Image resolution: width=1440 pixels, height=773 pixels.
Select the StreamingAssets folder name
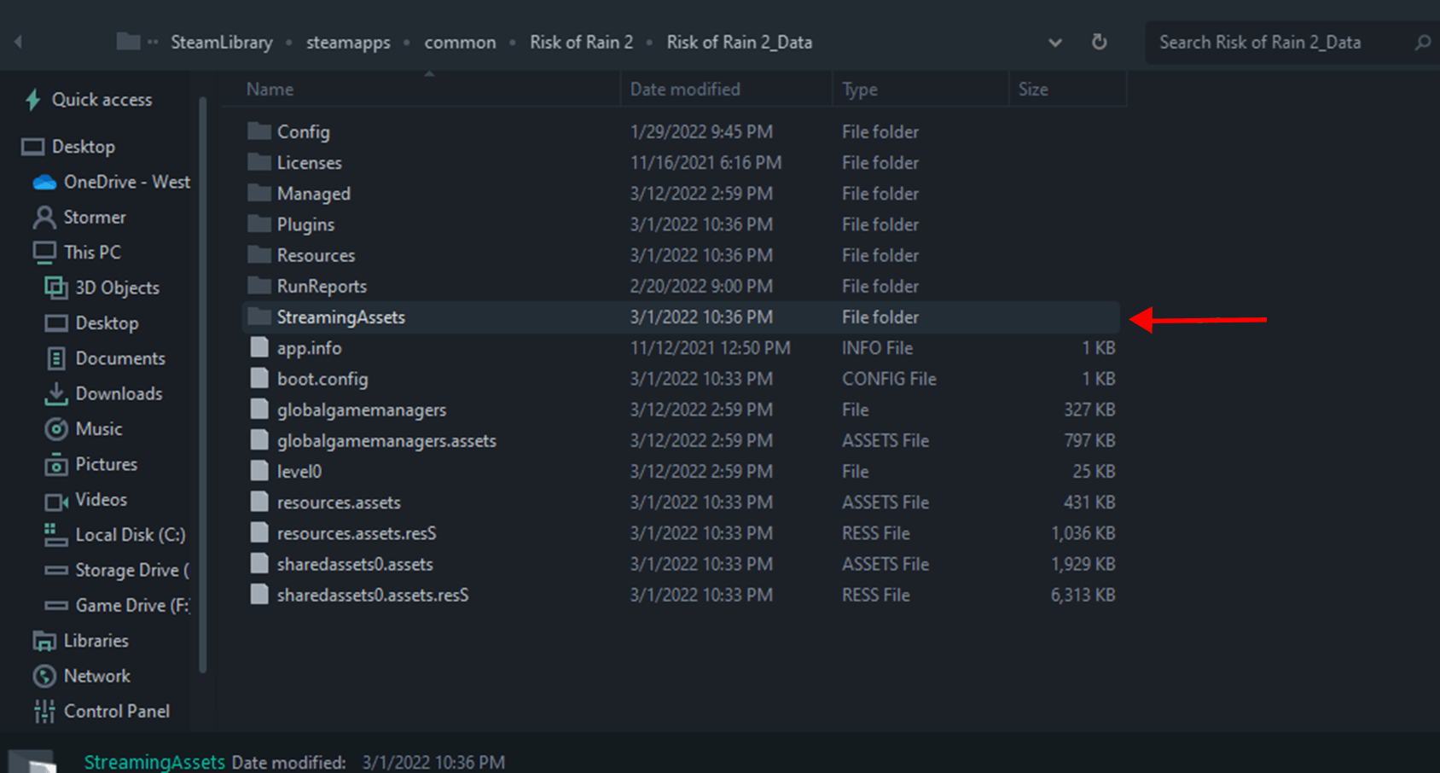pos(341,317)
